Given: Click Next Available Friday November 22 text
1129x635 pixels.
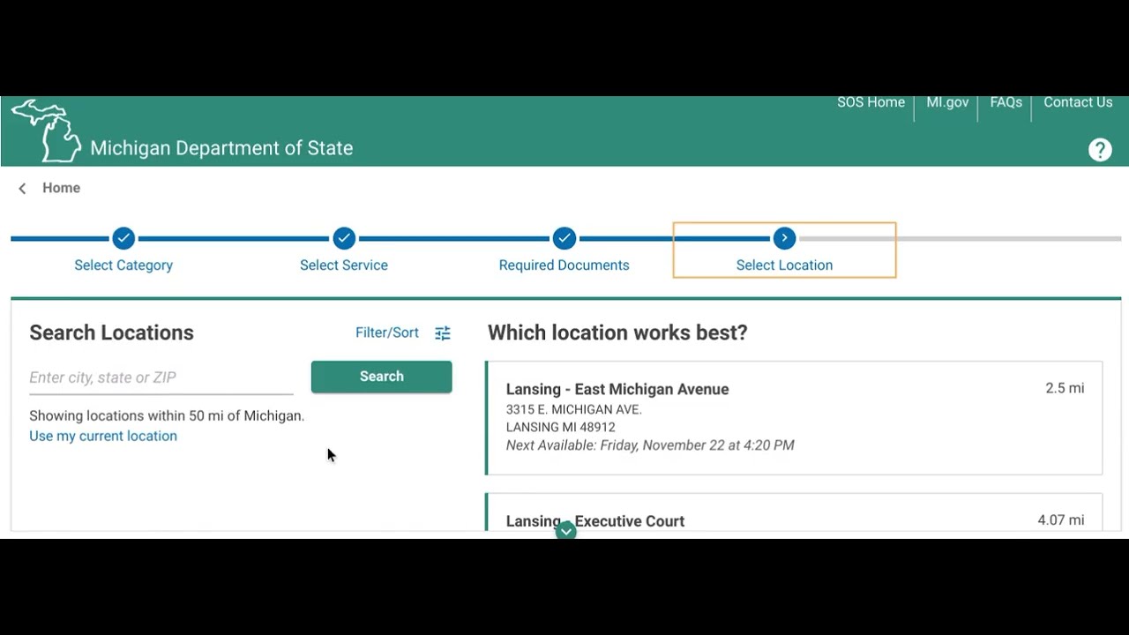Looking at the screenshot, I should click(x=650, y=445).
